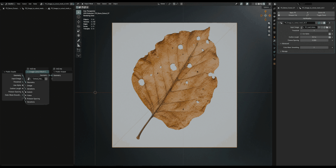Pin the properties editor context

tap(333, 8)
